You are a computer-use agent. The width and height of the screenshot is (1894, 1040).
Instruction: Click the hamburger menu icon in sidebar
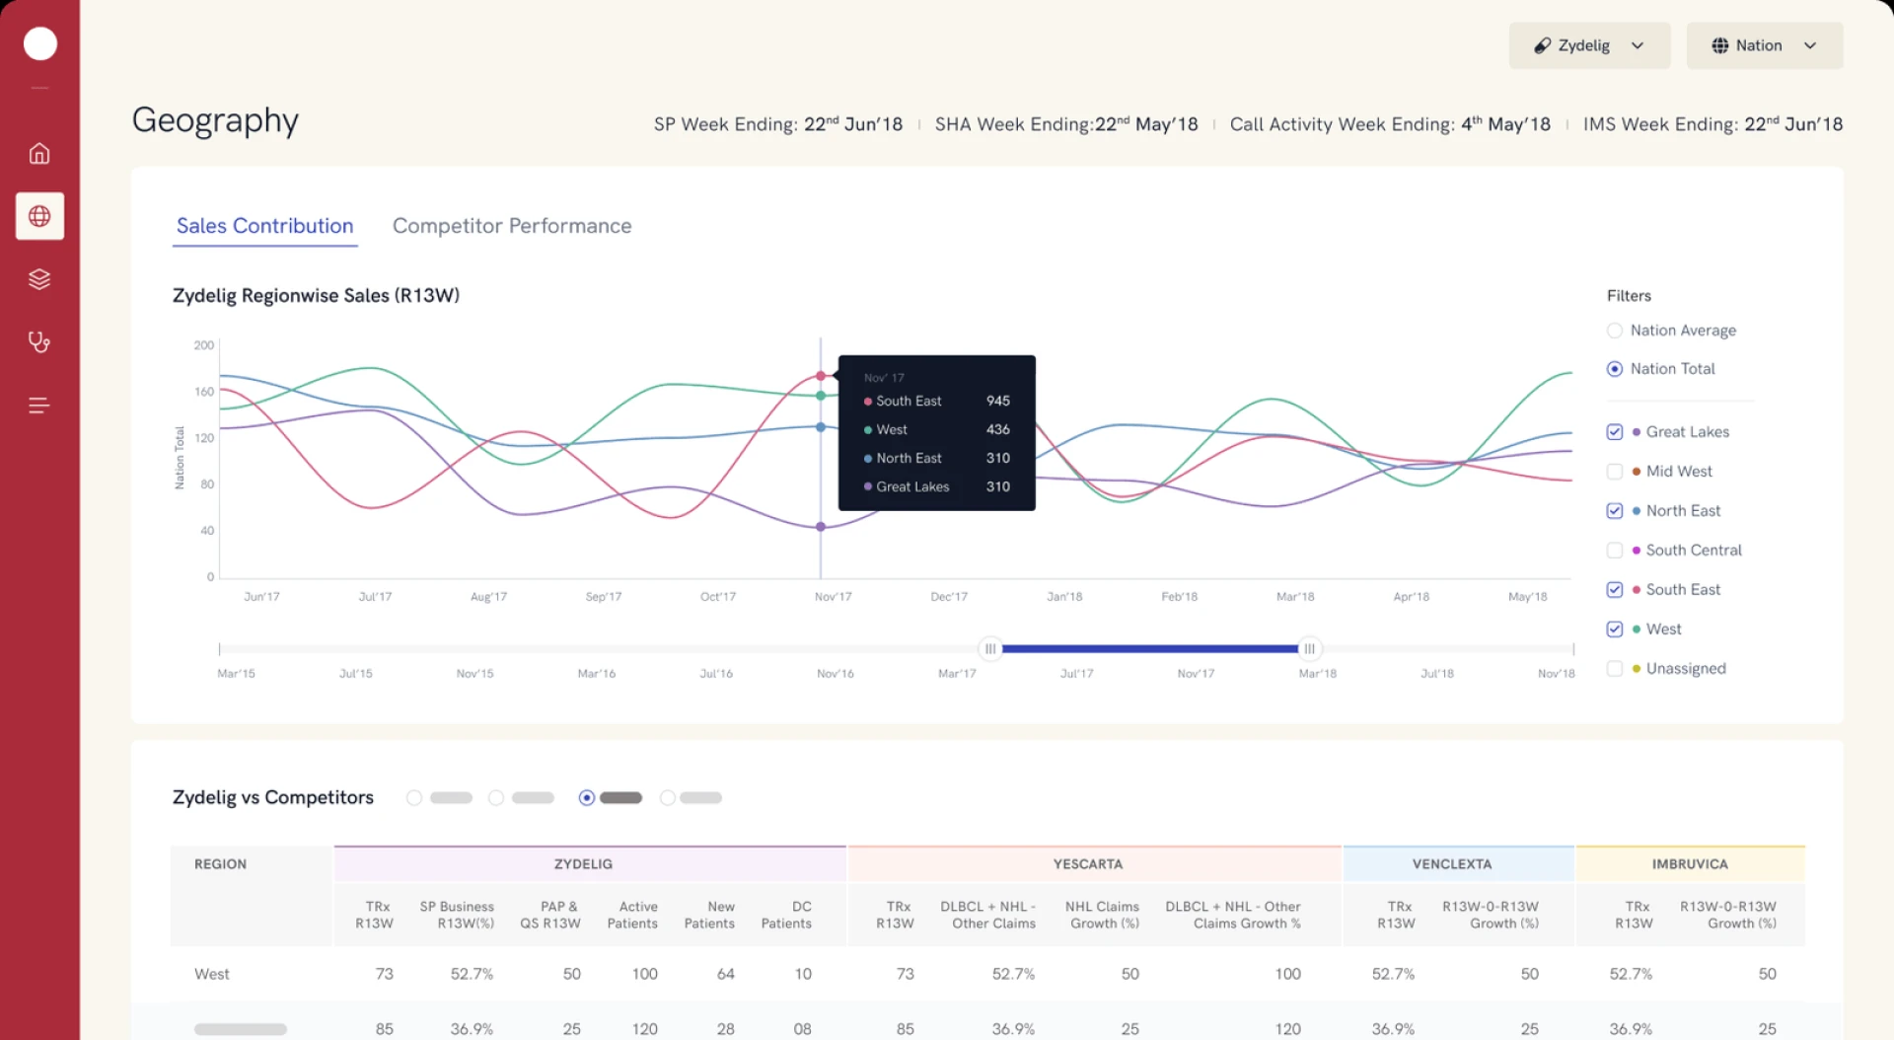click(39, 405)
